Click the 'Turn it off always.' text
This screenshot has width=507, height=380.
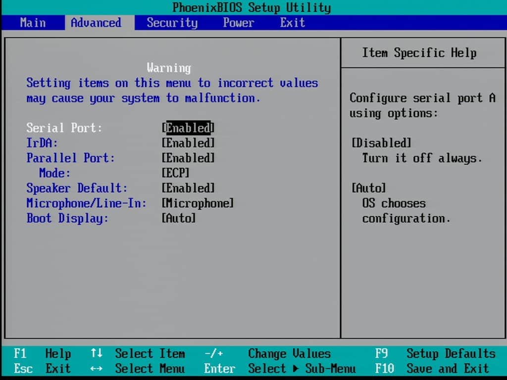pyautogui.click(x=422, y=158)
